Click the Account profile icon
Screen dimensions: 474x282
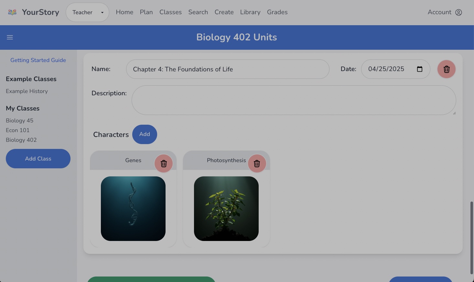click(458, 12)
